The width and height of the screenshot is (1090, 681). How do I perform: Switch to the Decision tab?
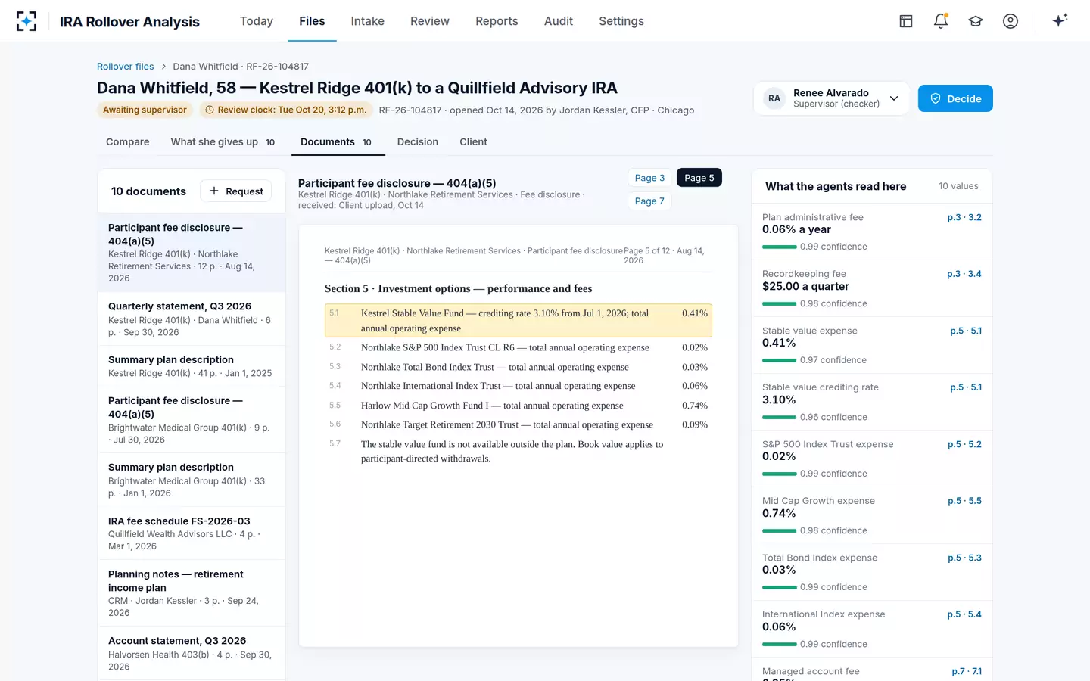pyautogui.click(x=418, y=142)
